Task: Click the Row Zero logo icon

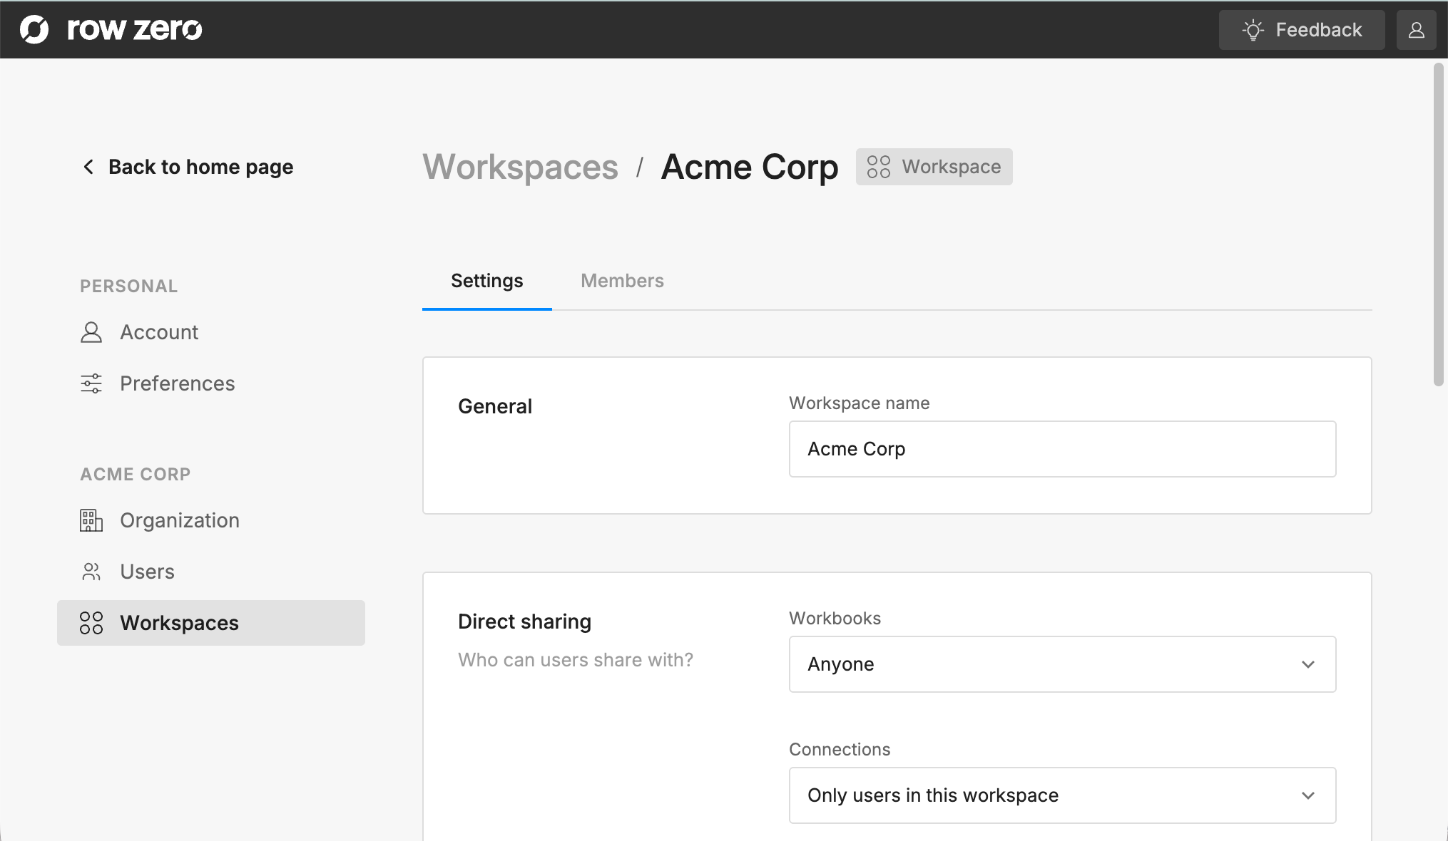Action: tap(34, 29)
